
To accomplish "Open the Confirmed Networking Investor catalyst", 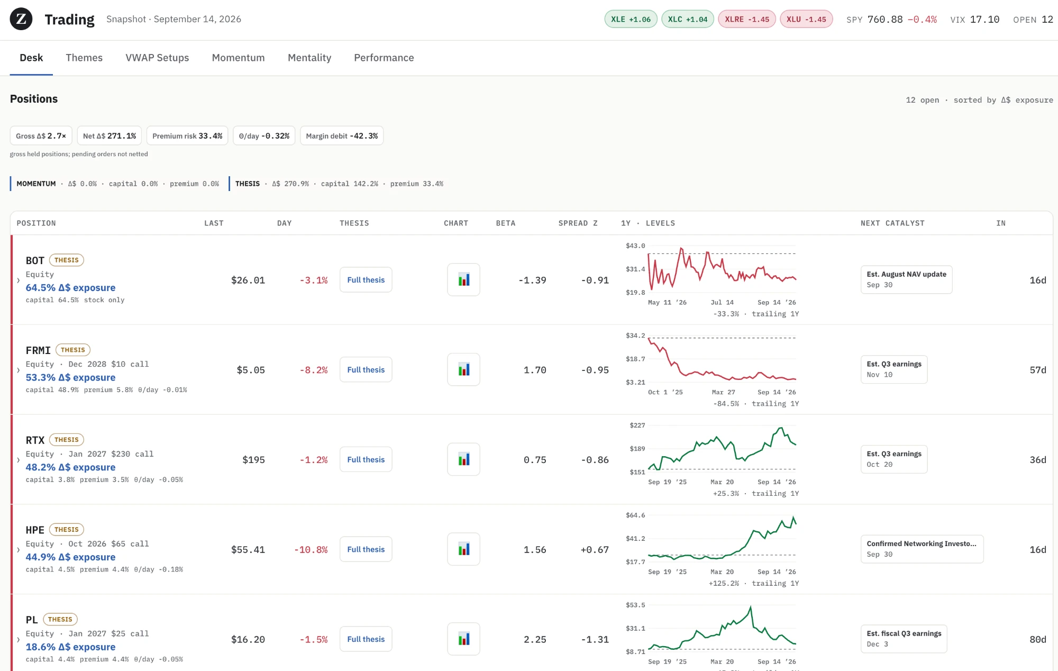I will click(922, 549).
